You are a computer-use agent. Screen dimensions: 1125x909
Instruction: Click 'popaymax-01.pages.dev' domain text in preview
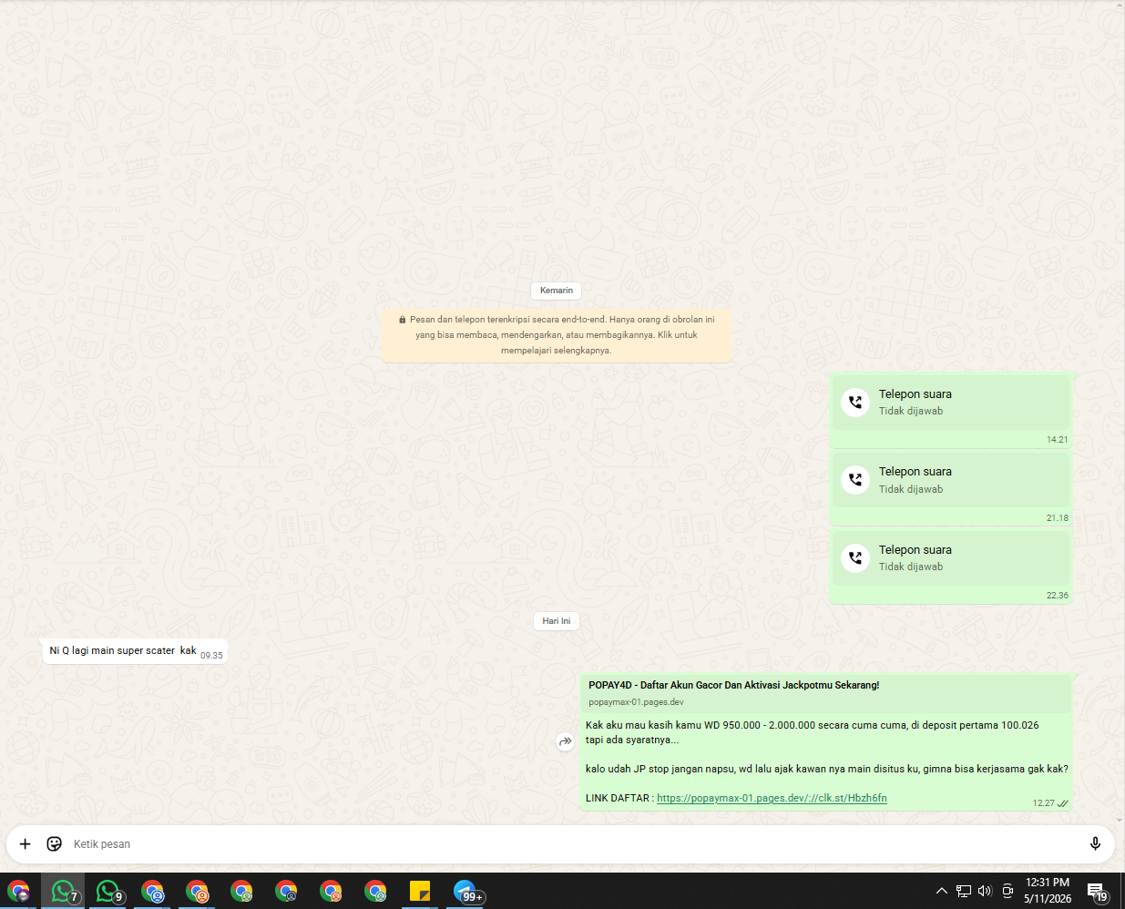tap(636, 702)
